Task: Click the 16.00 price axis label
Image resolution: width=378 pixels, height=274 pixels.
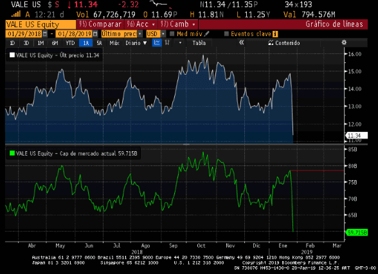Action: pyautogui.click(x=355, y=54)
